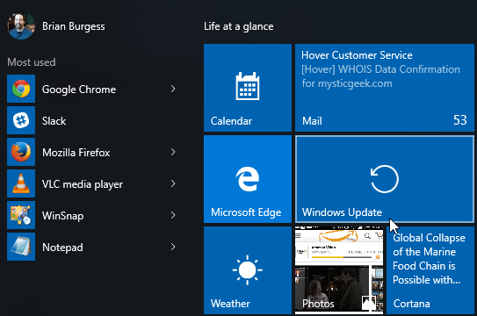
Task: Open the Cortana news tile
Action: (x=430, y=270)
